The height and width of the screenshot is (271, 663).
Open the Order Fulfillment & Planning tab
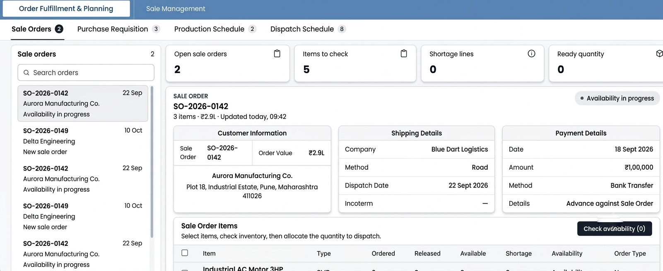point(66,9)
